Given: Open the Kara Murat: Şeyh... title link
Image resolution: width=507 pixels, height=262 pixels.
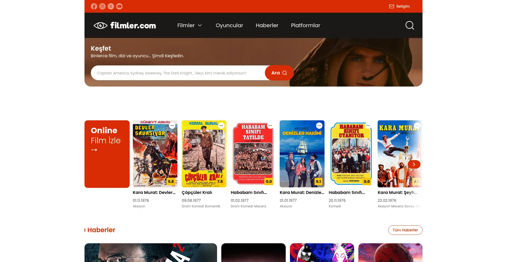Looking at the screenshot, I should coord(397,193).
